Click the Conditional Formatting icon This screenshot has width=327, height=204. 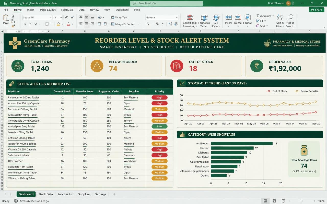coord(190,17)
